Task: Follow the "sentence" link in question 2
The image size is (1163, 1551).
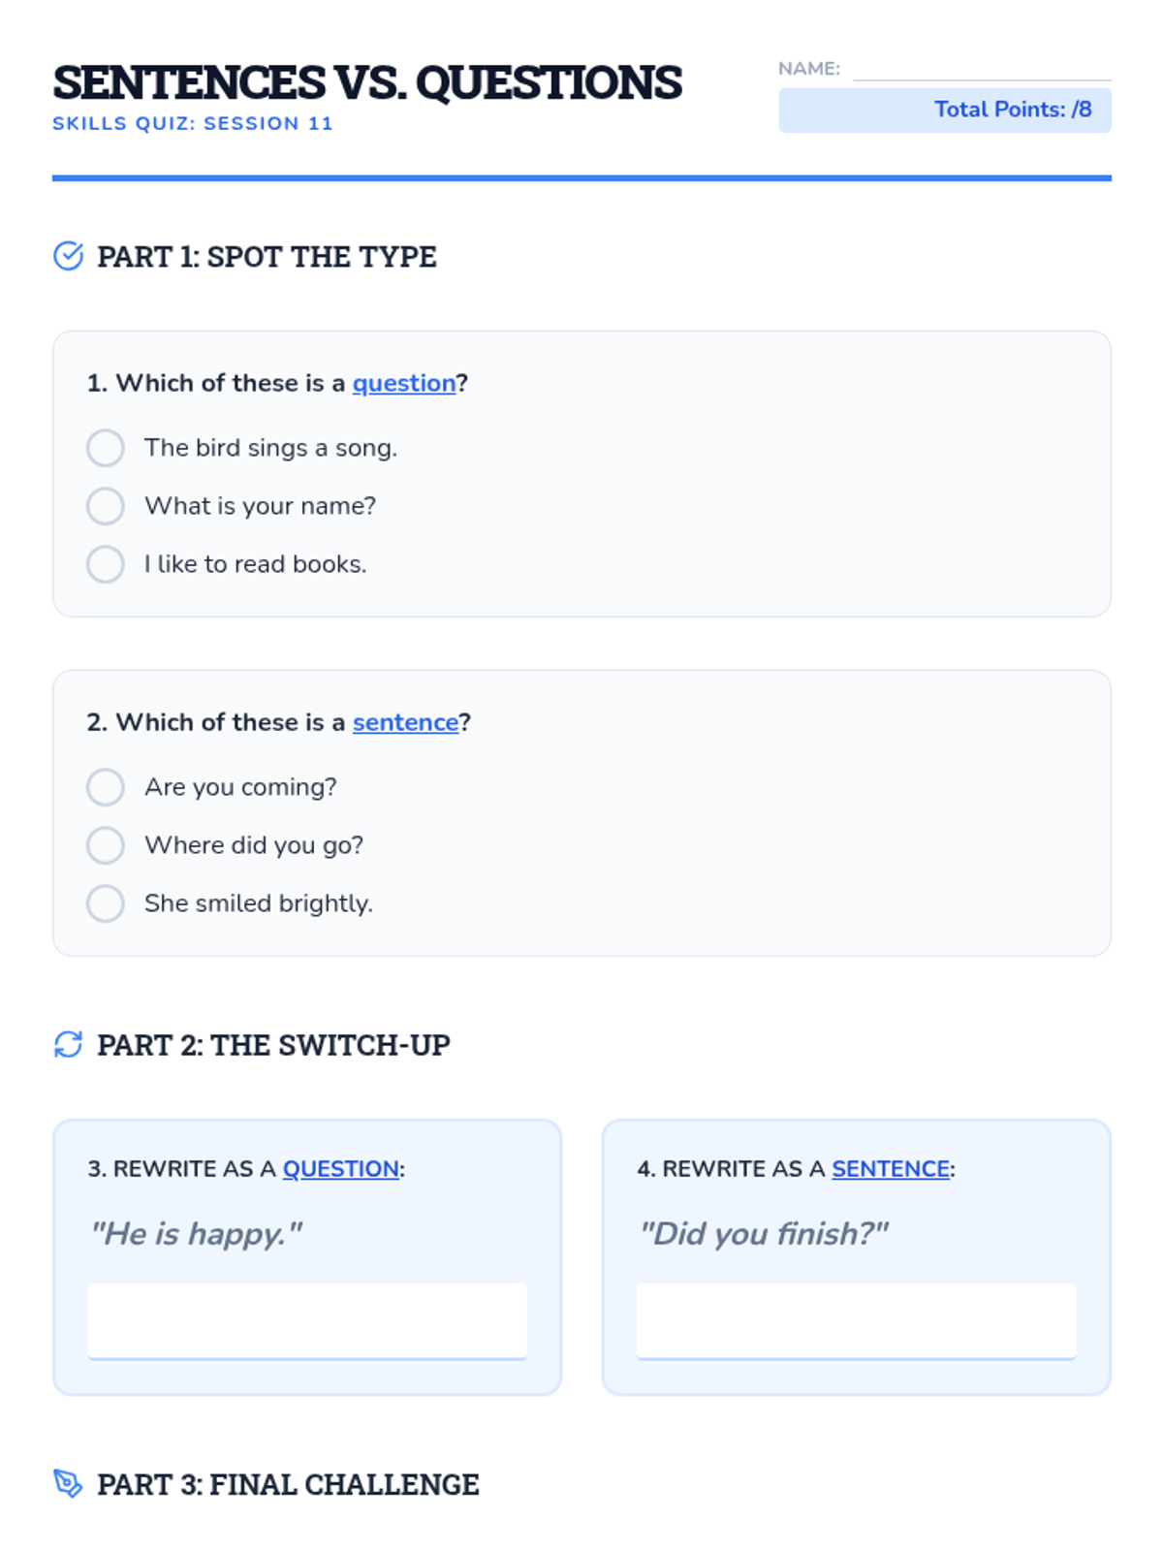Action: click(405, 722)
